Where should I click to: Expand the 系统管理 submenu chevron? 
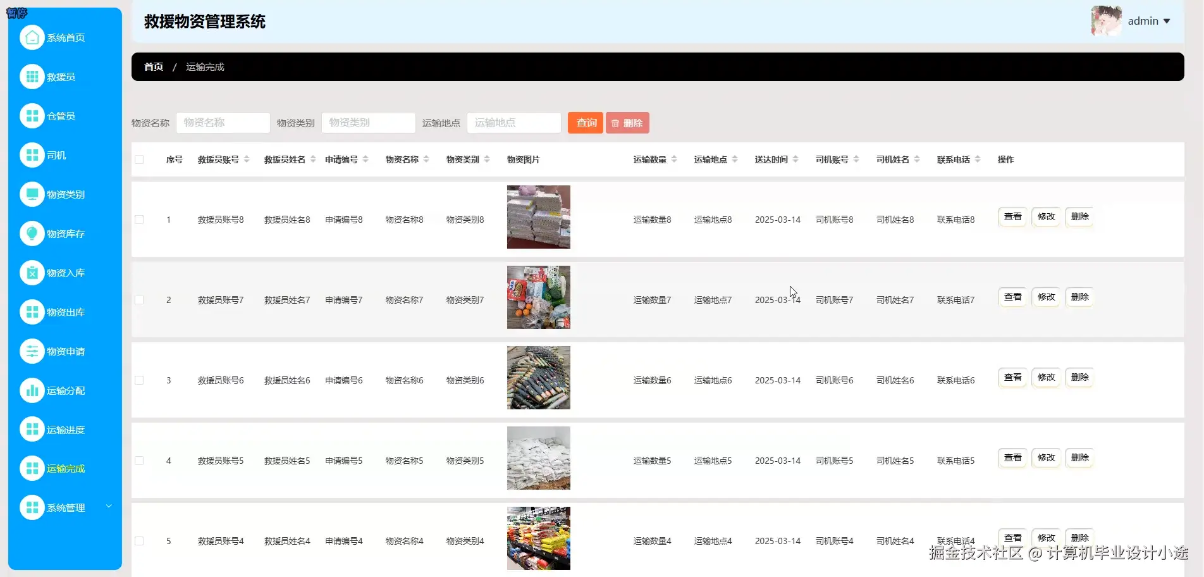[109, 506]
